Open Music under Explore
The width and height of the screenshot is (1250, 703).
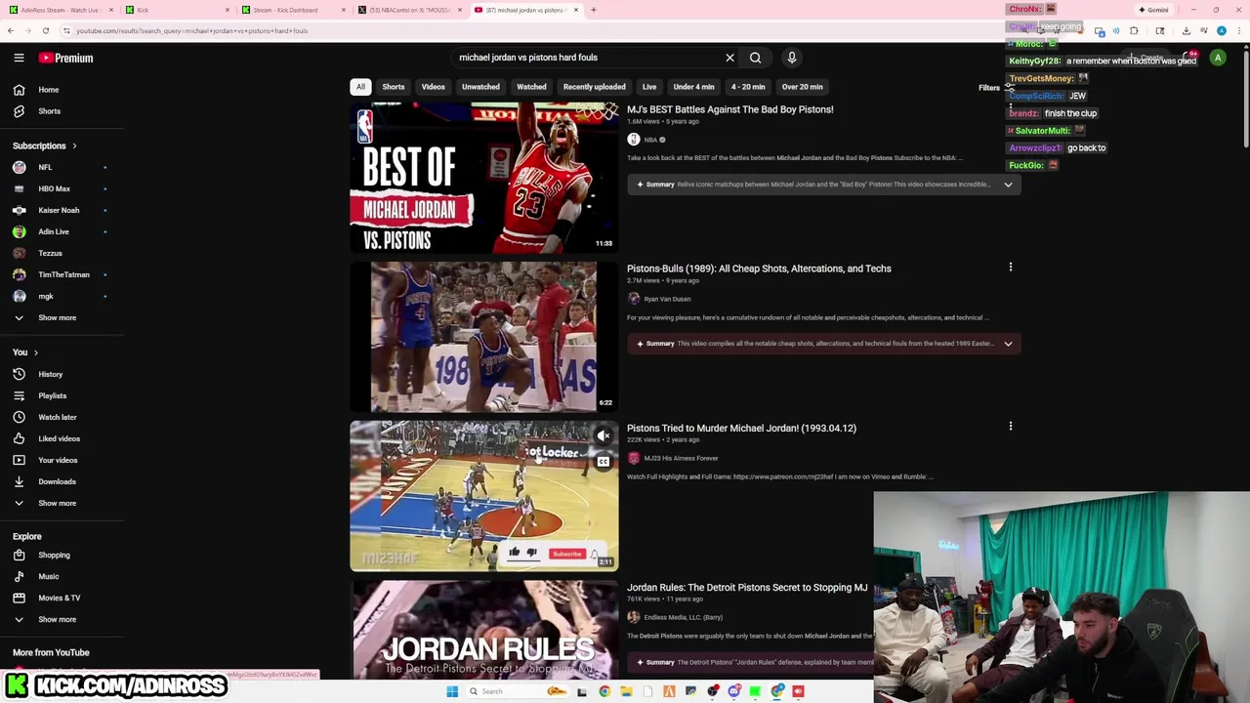coord(62,576)
